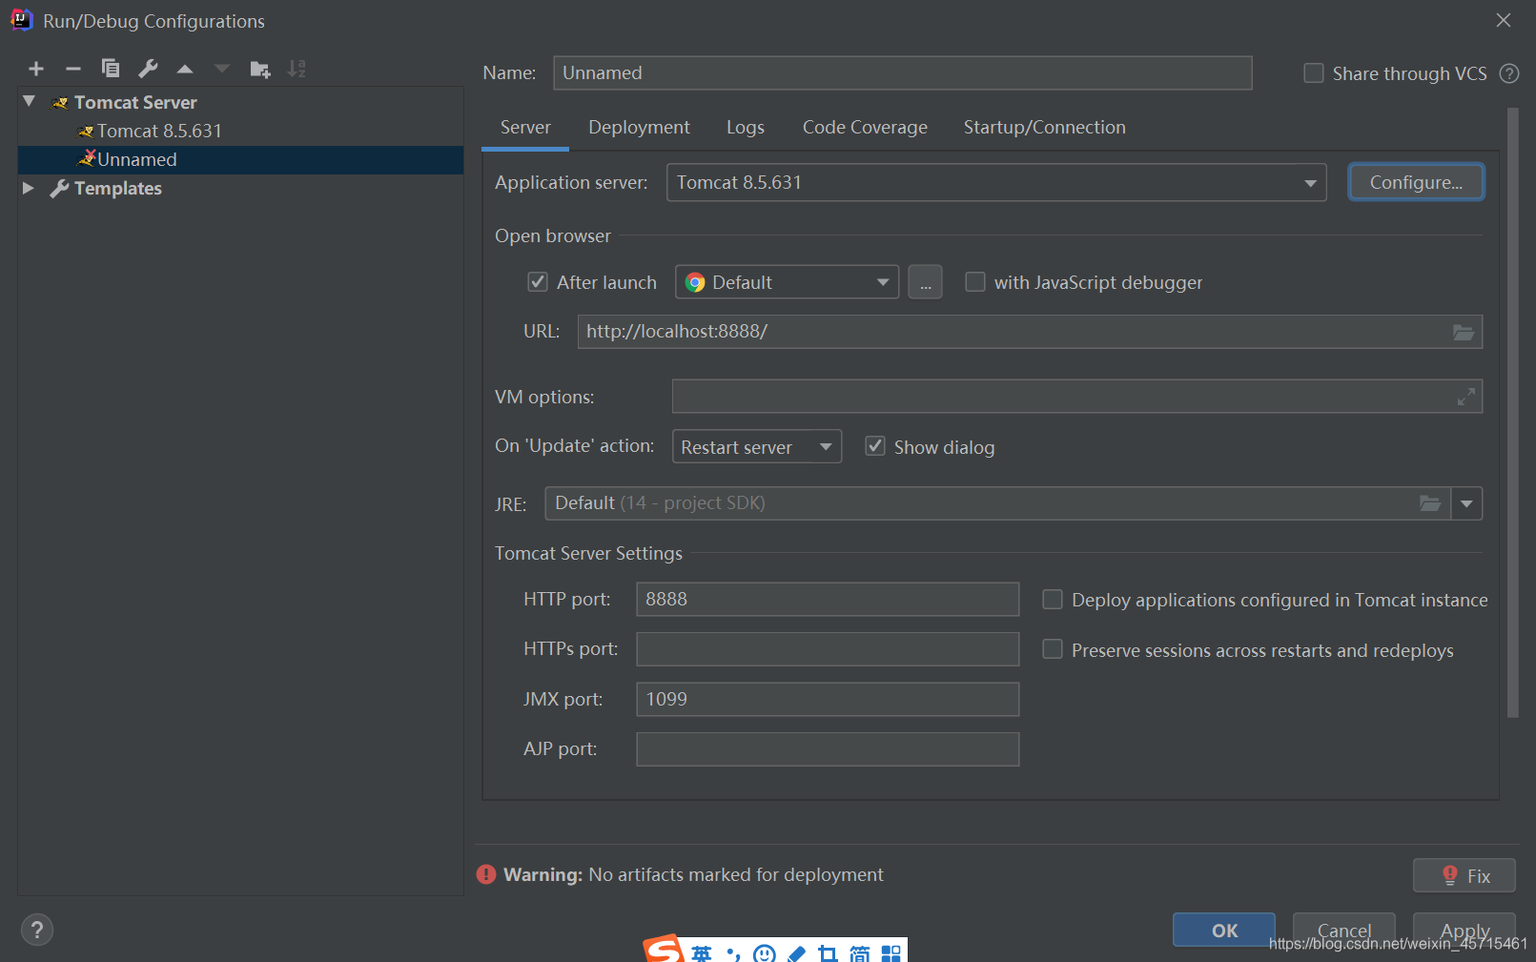Open Default browser dropdown
This screenshot has width=1536, height=962.
point(788,282)
